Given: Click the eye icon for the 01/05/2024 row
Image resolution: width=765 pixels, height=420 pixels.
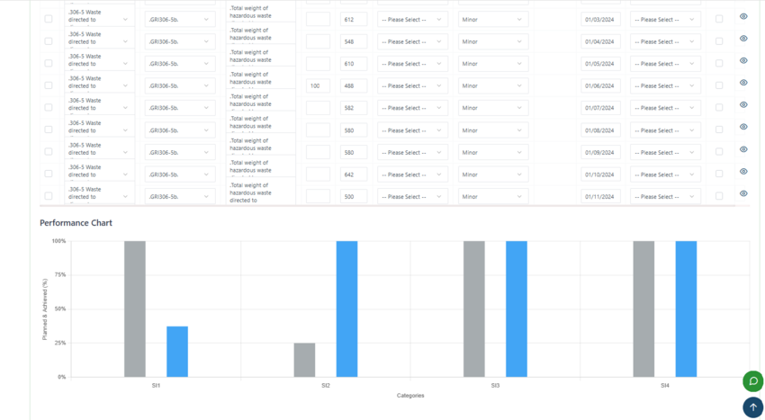Looking at the screenshot, I should click(x=743, y=61).
